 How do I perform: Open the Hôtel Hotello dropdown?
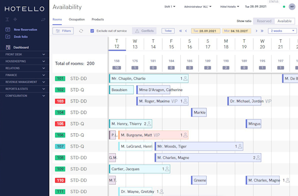[229, 6]
